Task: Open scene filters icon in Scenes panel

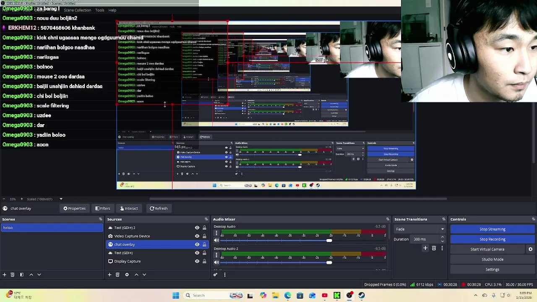Action: tap(22, 275)
